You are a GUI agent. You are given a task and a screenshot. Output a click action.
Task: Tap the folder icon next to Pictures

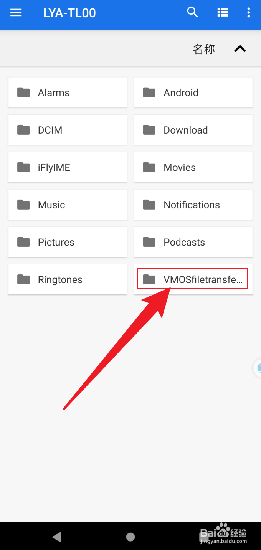[x=23, y=242]
